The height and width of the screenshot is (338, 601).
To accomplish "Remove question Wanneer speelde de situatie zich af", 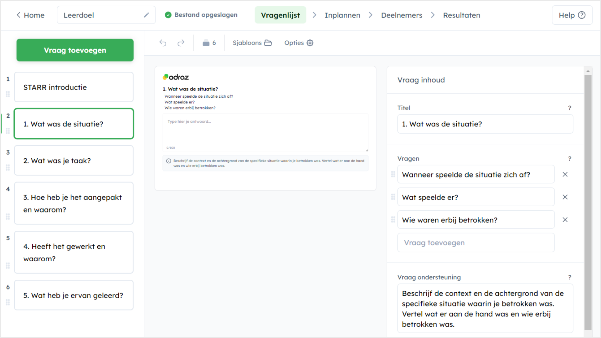I will coord(565,174).
